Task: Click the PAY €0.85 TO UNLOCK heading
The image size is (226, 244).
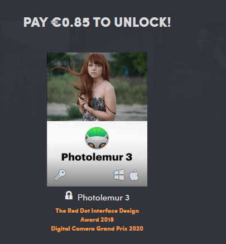Action: pos(97,22)
